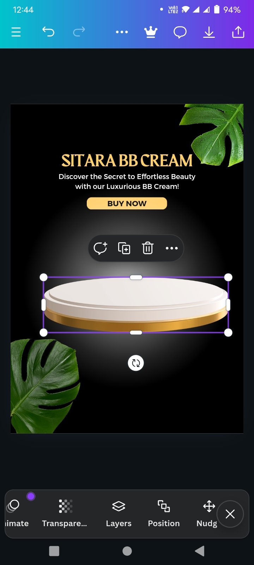Tap the rotate handle below podium

[x=136, y=363]
